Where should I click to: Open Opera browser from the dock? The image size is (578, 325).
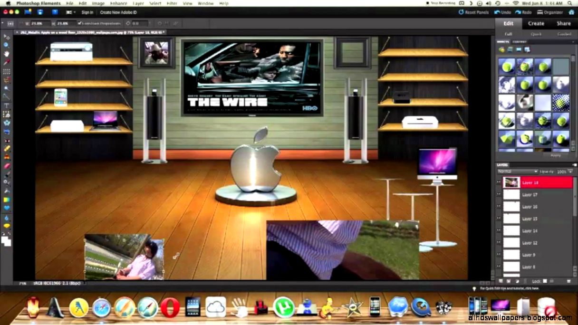[170, 307]
